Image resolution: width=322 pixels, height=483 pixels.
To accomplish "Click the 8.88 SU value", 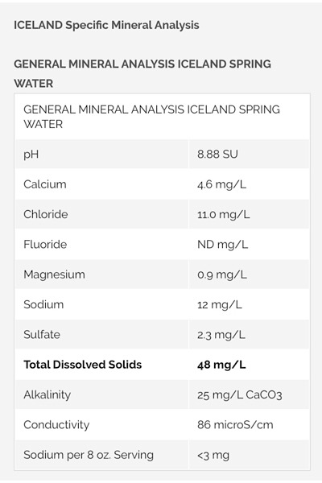I will tap(217, 154).
